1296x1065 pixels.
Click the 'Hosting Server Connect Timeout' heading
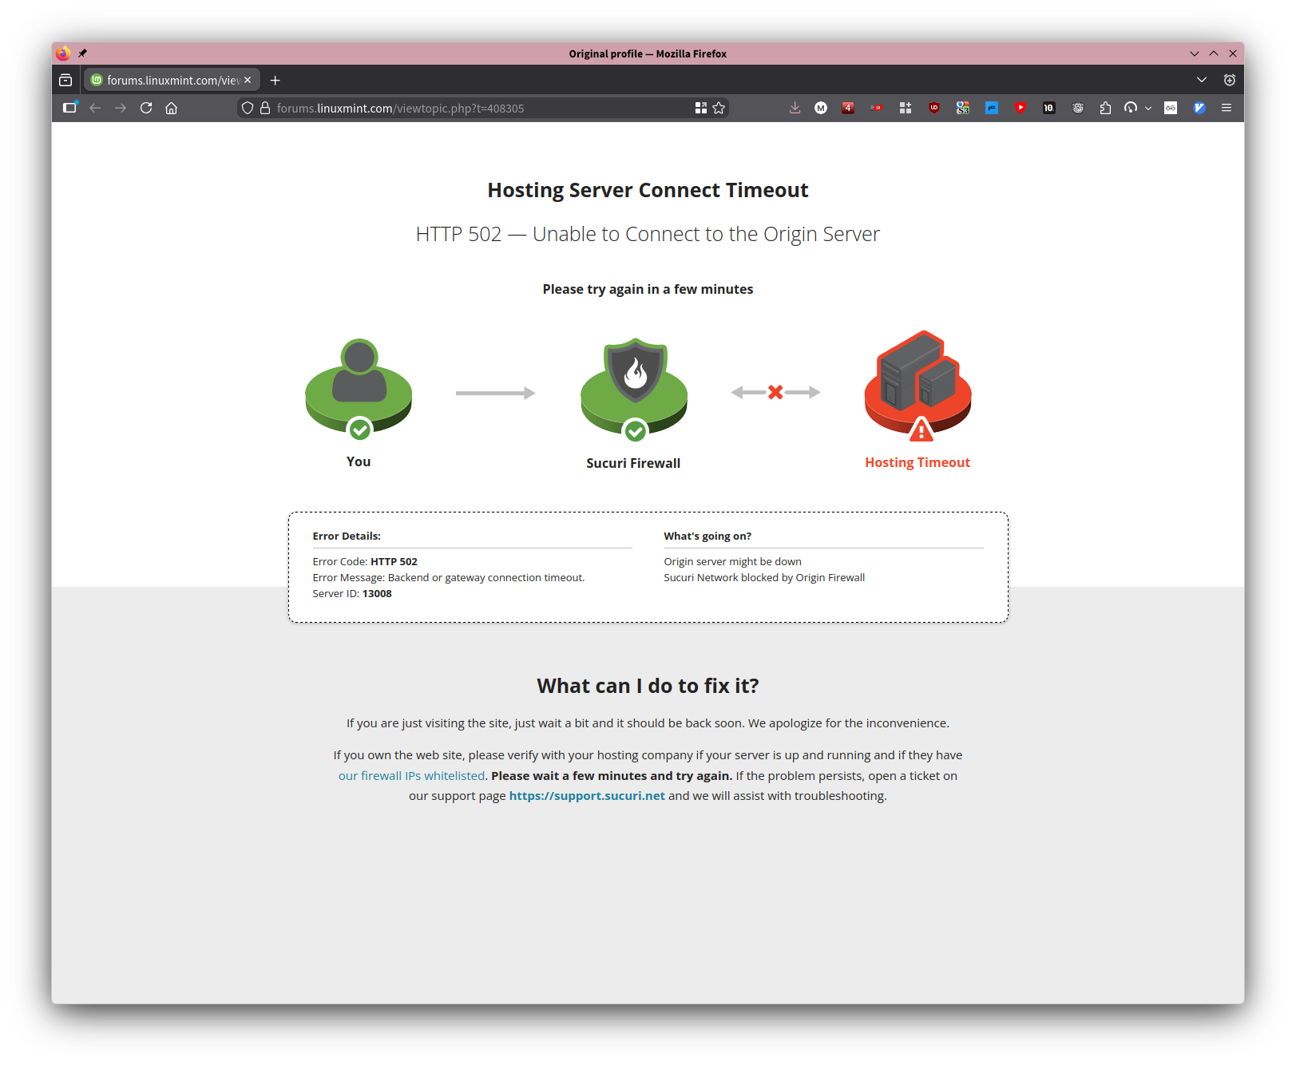pyautogui.click(x=648, y=190)
